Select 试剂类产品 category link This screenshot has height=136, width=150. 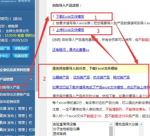pyautogui.click(x=82, y=77)
